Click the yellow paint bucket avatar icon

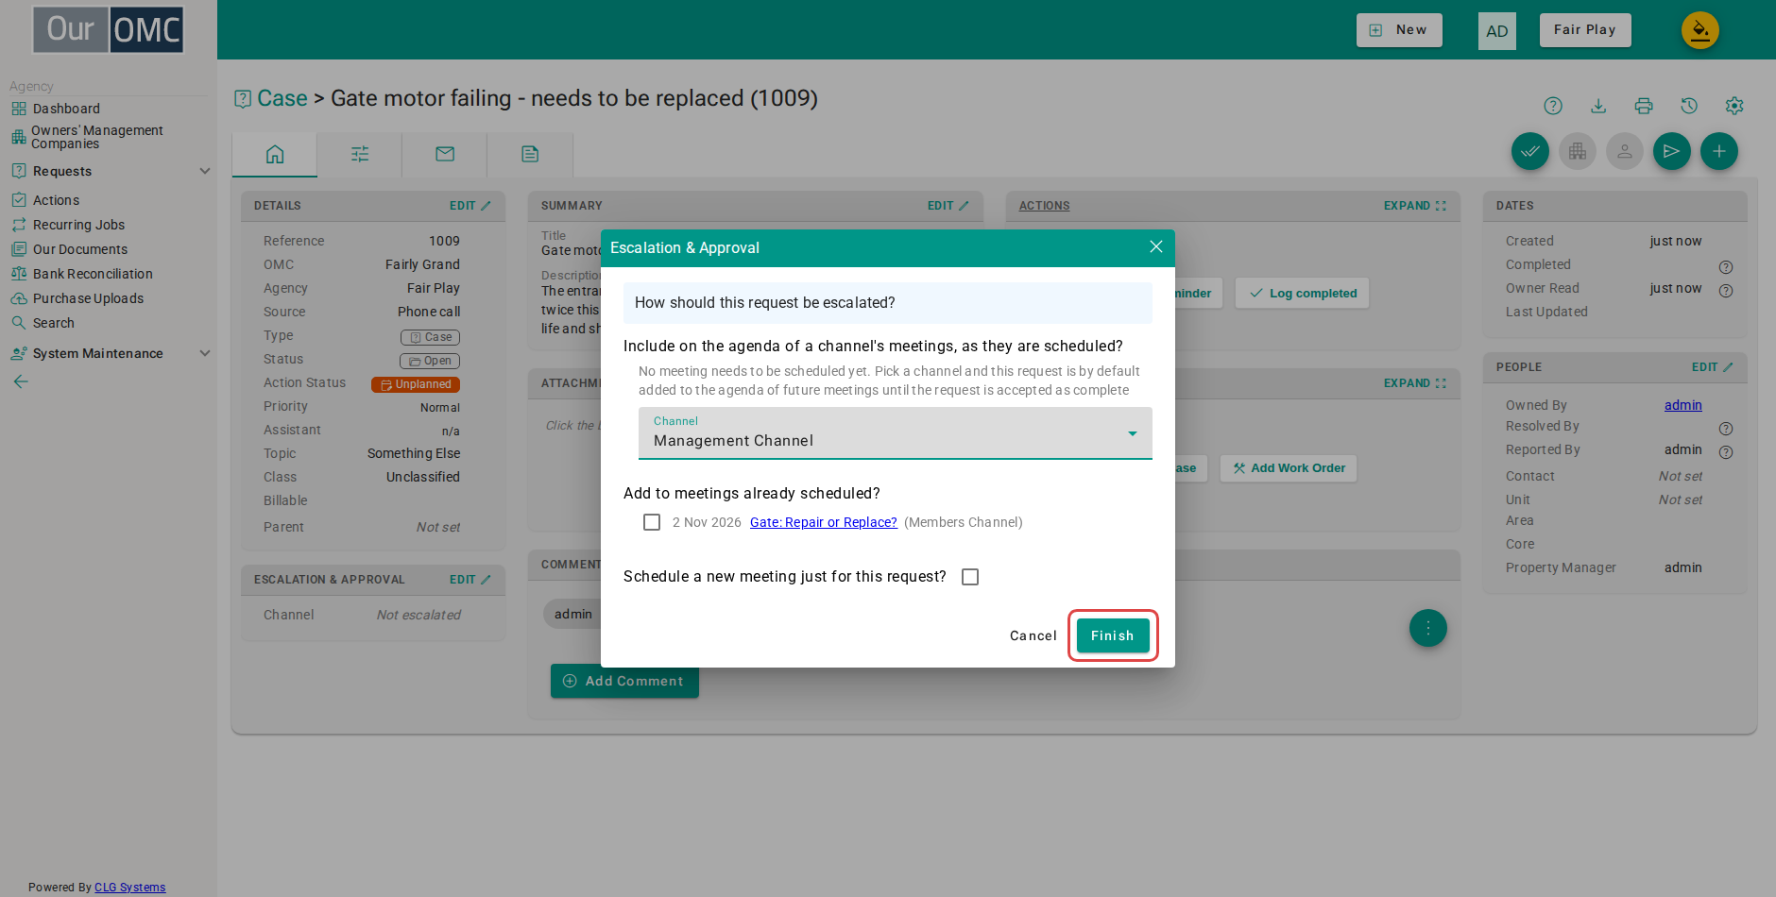click(x=1700, y=30)
